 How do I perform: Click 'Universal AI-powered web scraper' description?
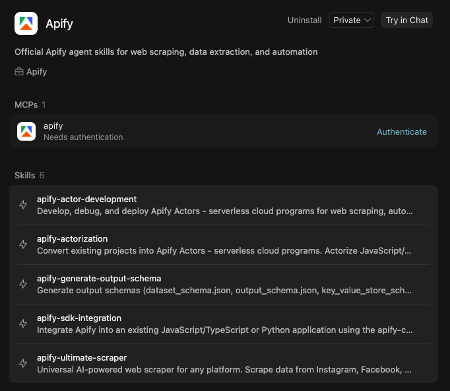[224, 370]
